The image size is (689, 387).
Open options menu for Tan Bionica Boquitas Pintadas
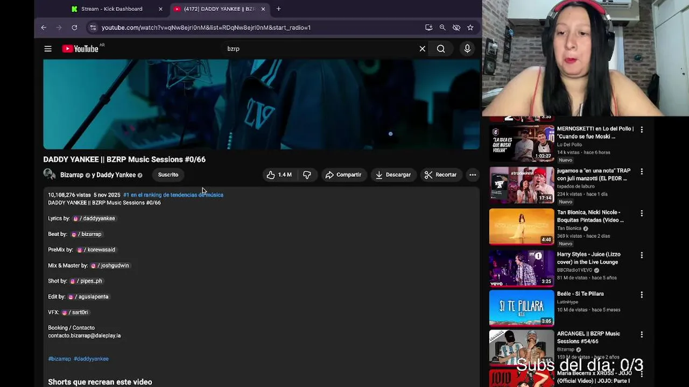point(642,213)
